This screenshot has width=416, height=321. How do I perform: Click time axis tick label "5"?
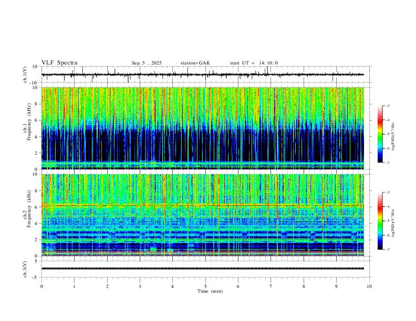tap(205, 286)
